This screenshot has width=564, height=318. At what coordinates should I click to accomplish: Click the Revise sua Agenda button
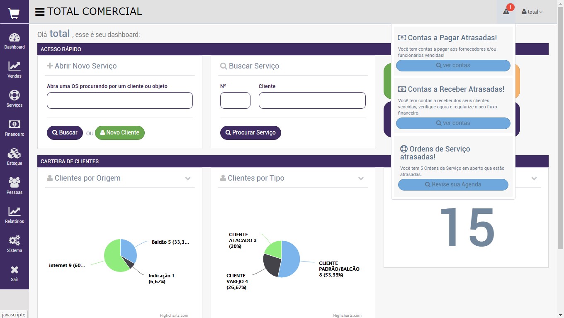coord(453,185)
